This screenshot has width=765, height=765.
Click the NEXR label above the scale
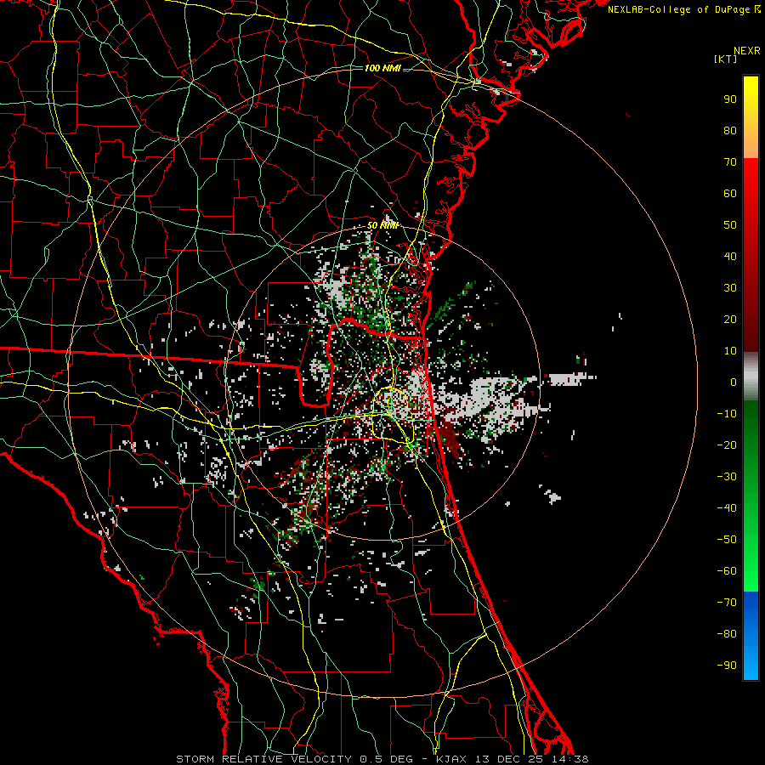(x=747, y=51)
